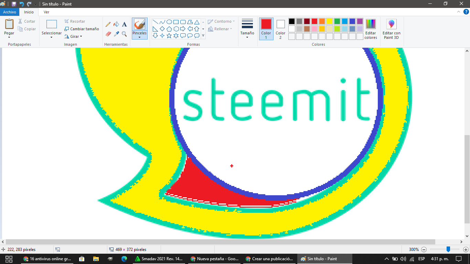Show hidden system tray icons
Image resolution: width=470 pixels, height=264 pixels.
387,259
